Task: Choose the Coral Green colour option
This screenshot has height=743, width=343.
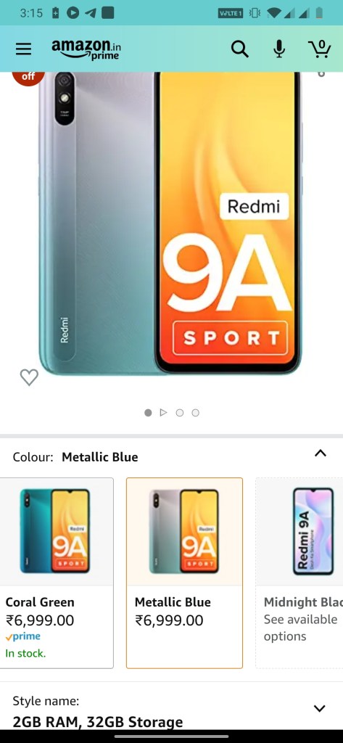Action: point(57,573)
